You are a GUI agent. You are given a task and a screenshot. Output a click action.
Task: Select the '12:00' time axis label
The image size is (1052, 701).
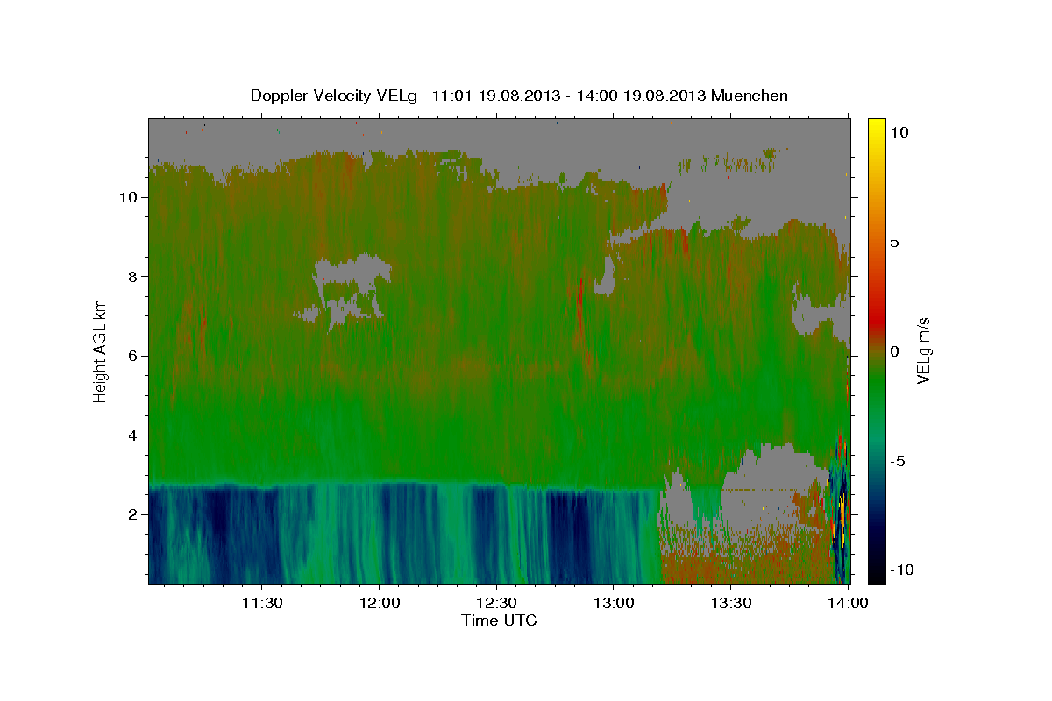click(x=379, y=603)
